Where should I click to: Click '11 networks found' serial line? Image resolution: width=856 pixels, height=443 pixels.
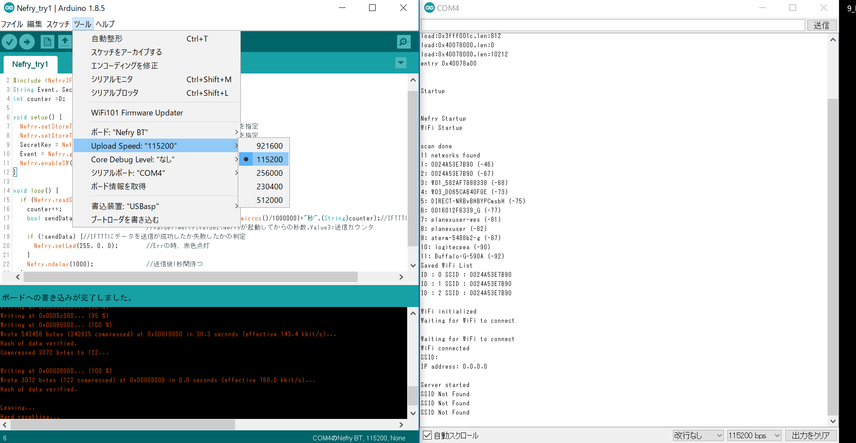451,155
